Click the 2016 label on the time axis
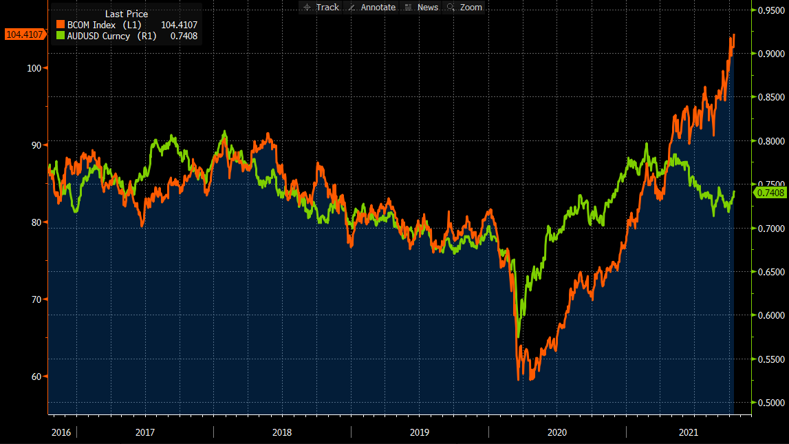Viewport: 789px width, 444px height. pos(61,432)
